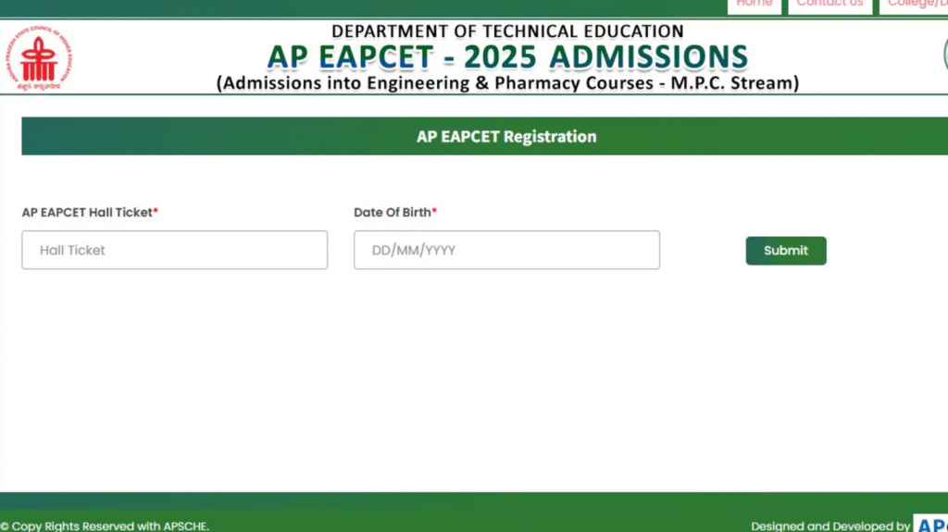Click the AP EAPCET Registration banner heading
948x532 pixels.
pyautogui.click(x=506, y=137)
